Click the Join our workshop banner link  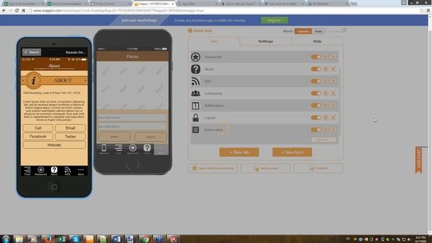click(139, 20)
